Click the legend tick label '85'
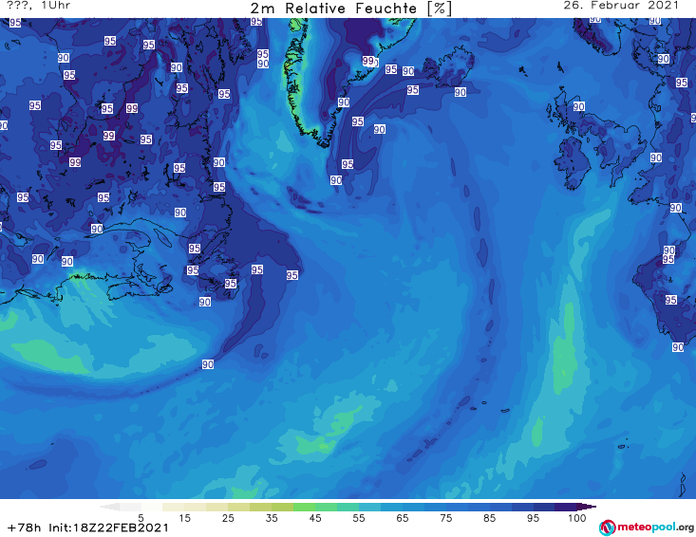Image resolution: width=696 pixels, height=537 pixels. point(490,517)
